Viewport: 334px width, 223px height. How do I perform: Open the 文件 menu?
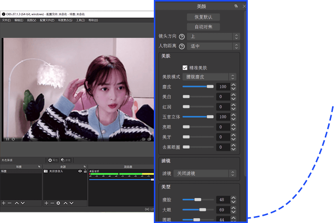coord(6,20)
